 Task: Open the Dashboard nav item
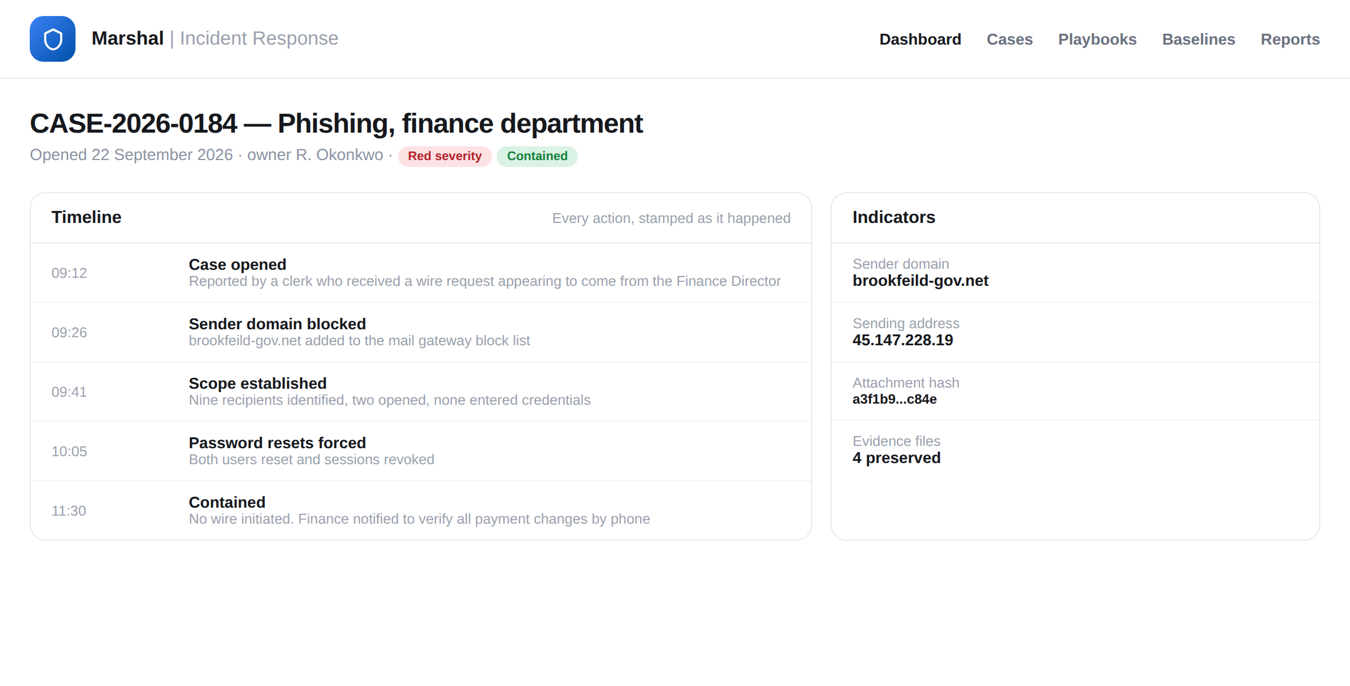pyautogui.click(x=920, y=39)
